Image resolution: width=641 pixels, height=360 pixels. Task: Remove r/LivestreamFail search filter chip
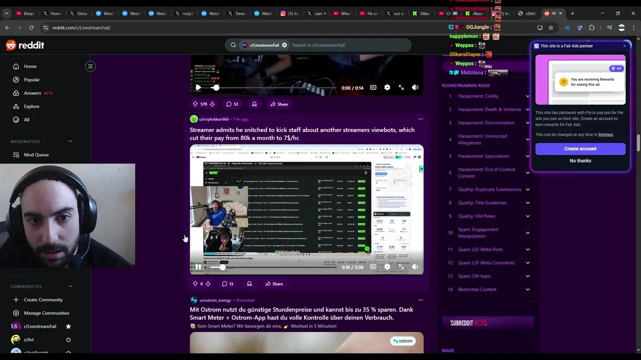click(x=284, y=45)
